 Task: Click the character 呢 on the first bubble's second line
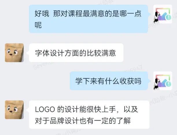click(38, 25)
